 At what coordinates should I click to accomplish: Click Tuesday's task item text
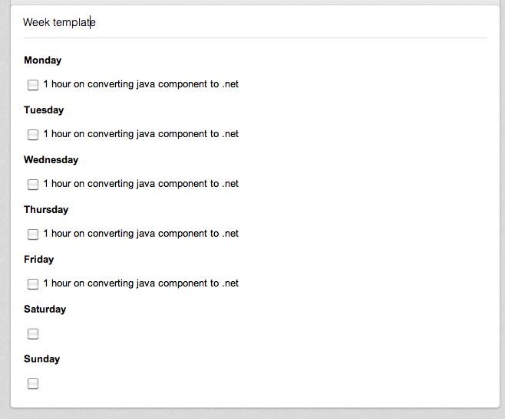[x=140, y=134]
